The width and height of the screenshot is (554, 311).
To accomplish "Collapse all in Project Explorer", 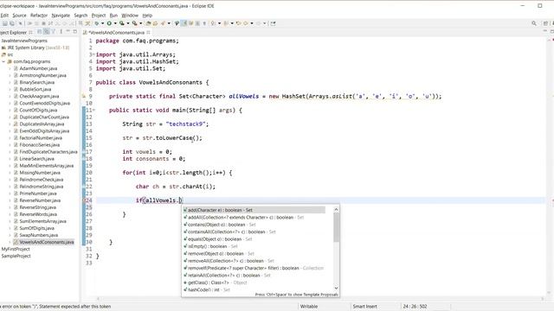I will [40, 32].
